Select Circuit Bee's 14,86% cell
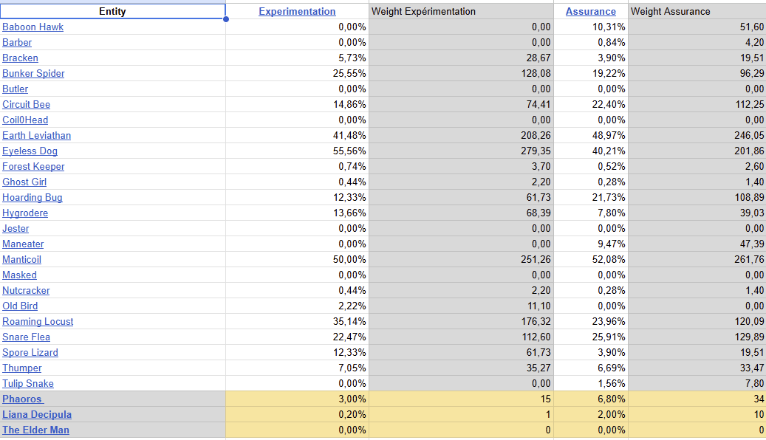This screenshot has width=766, height=440. point(297,105)
